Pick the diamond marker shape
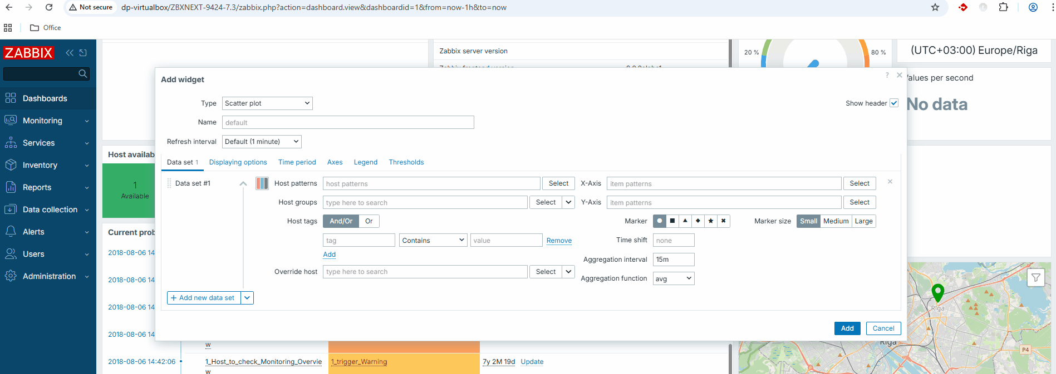 698,221
